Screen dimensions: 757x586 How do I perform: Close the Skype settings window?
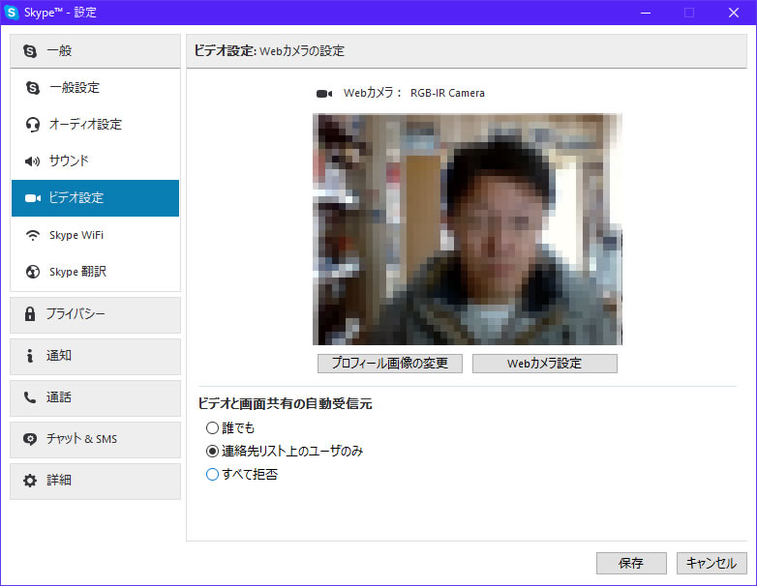(x=734, y=13)
